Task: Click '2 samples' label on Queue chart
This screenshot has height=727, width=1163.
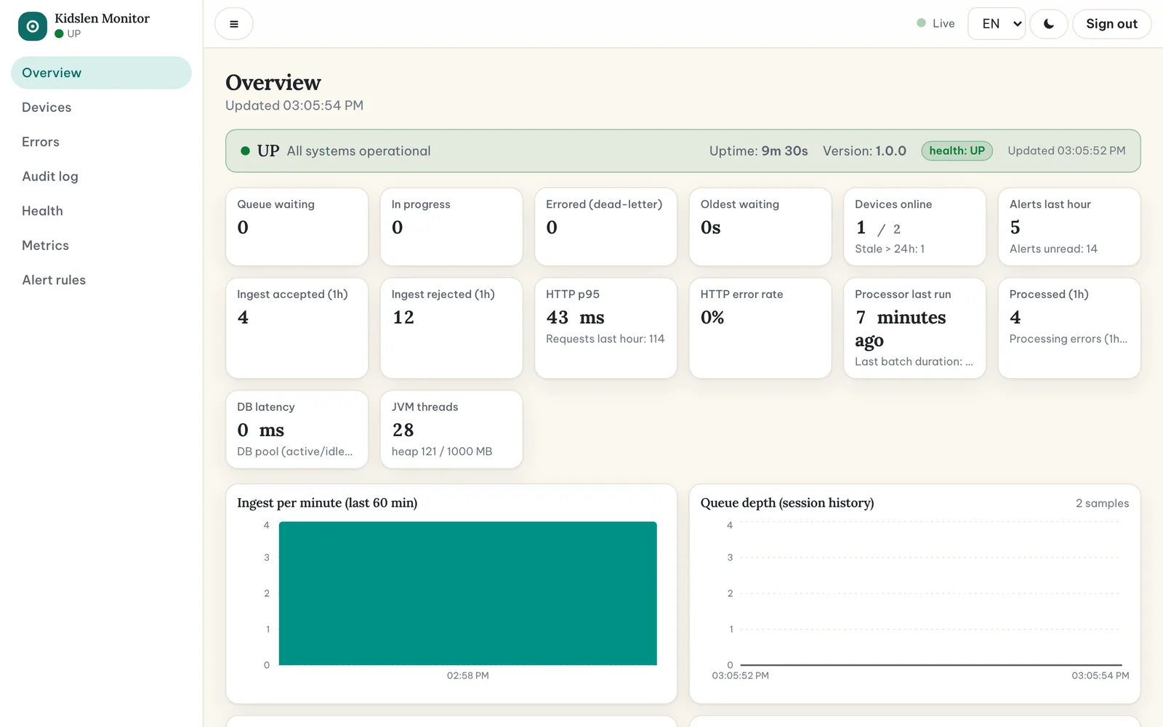Action: tap(1102, 503)
